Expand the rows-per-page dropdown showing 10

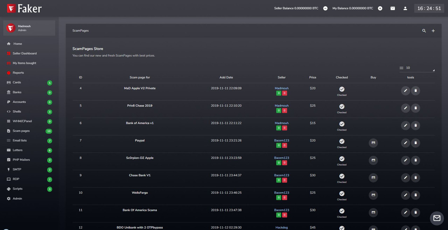[x=417, y=68]
